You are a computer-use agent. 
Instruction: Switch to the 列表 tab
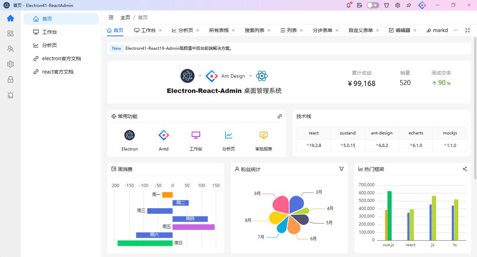point(289,30)
